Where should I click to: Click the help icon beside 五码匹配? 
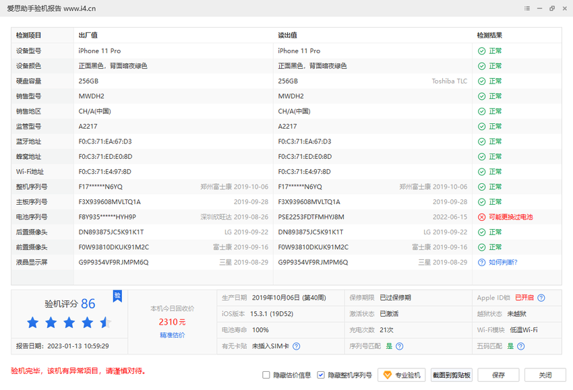click(x=520, y=346)
